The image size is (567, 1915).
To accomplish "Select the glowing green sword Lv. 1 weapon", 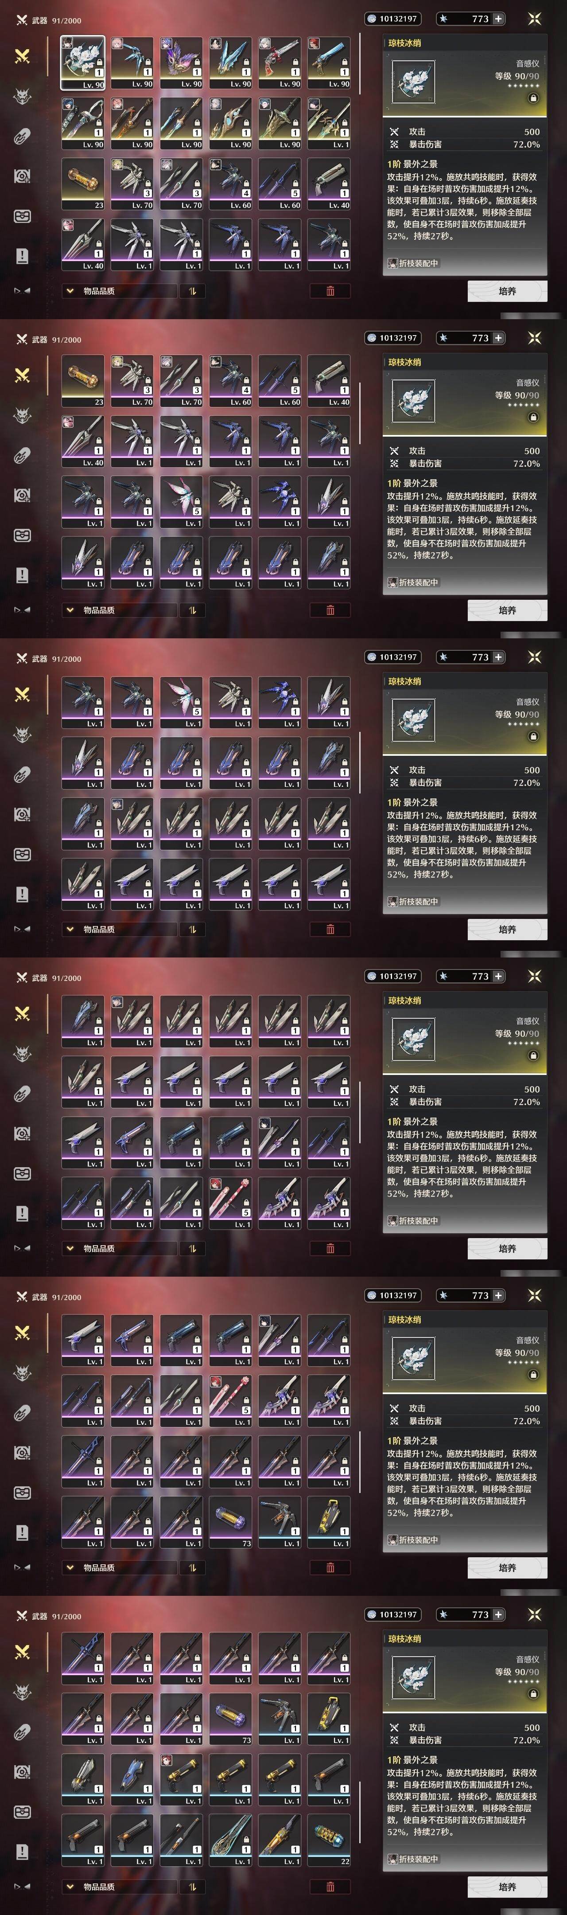I will point(230,1840).
